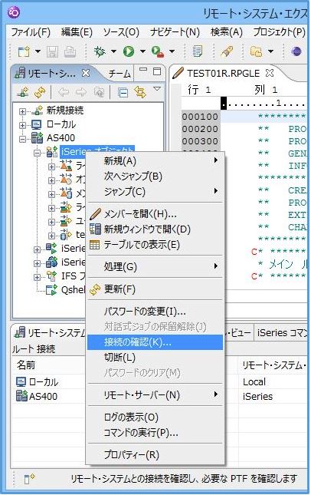Choose パスワードの変更(I)... entry

[155, 312]
